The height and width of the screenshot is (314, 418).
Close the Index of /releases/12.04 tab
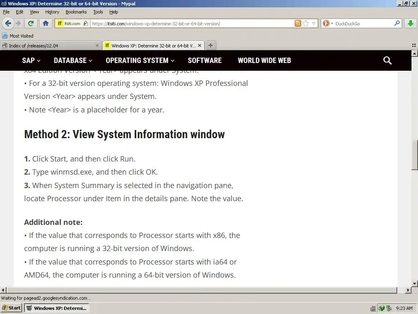coord(97,46)
